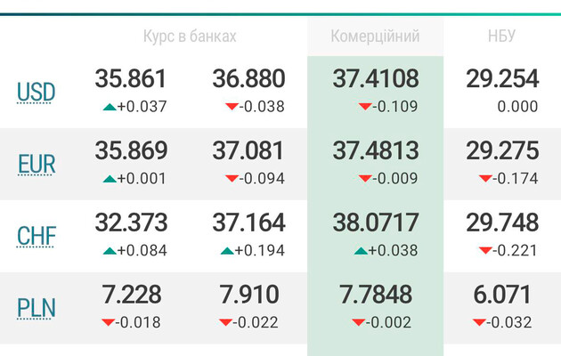Screen dimensions: 561x356
Task: Click green up arrow beside commercial +0.038
Action: click(x=361, y=251)
